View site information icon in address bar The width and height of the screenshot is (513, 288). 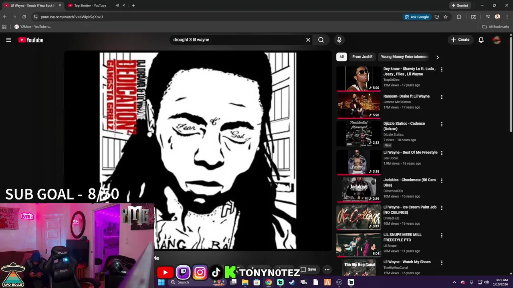(x=35, y=17)
